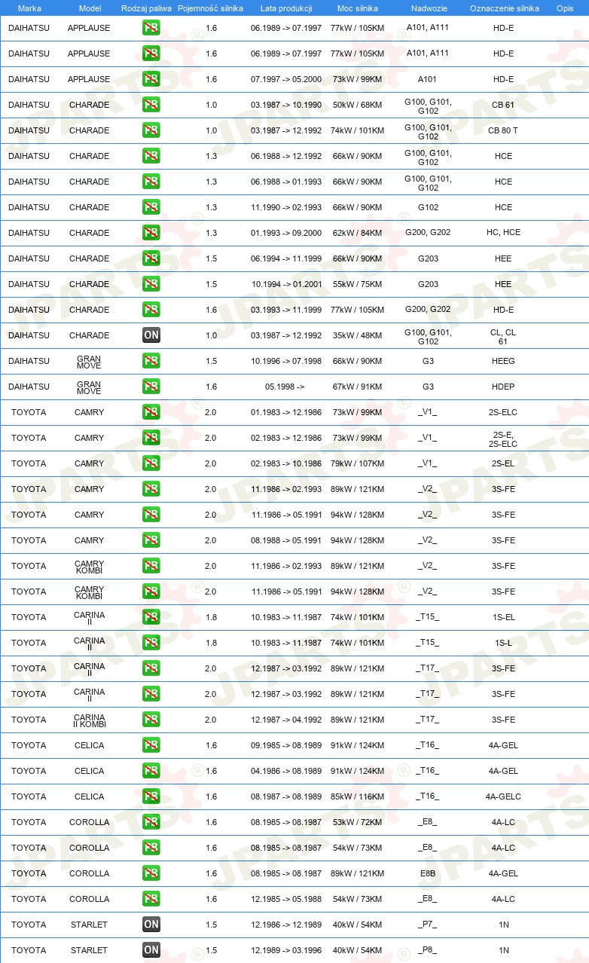This screenshot has width=589, height=963.
Task: Click the 50kW / 68KM power cell
Action: 357,105
